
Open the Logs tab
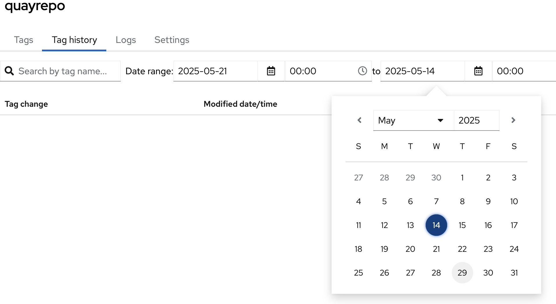click(126, 40)
